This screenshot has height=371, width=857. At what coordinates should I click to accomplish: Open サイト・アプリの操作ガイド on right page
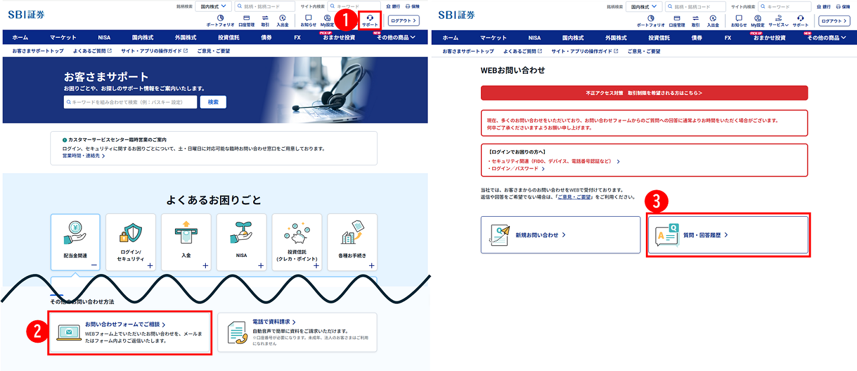(x=585, y=51)
